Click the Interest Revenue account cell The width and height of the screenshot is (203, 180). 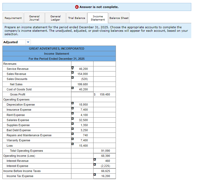coord(37,161)
